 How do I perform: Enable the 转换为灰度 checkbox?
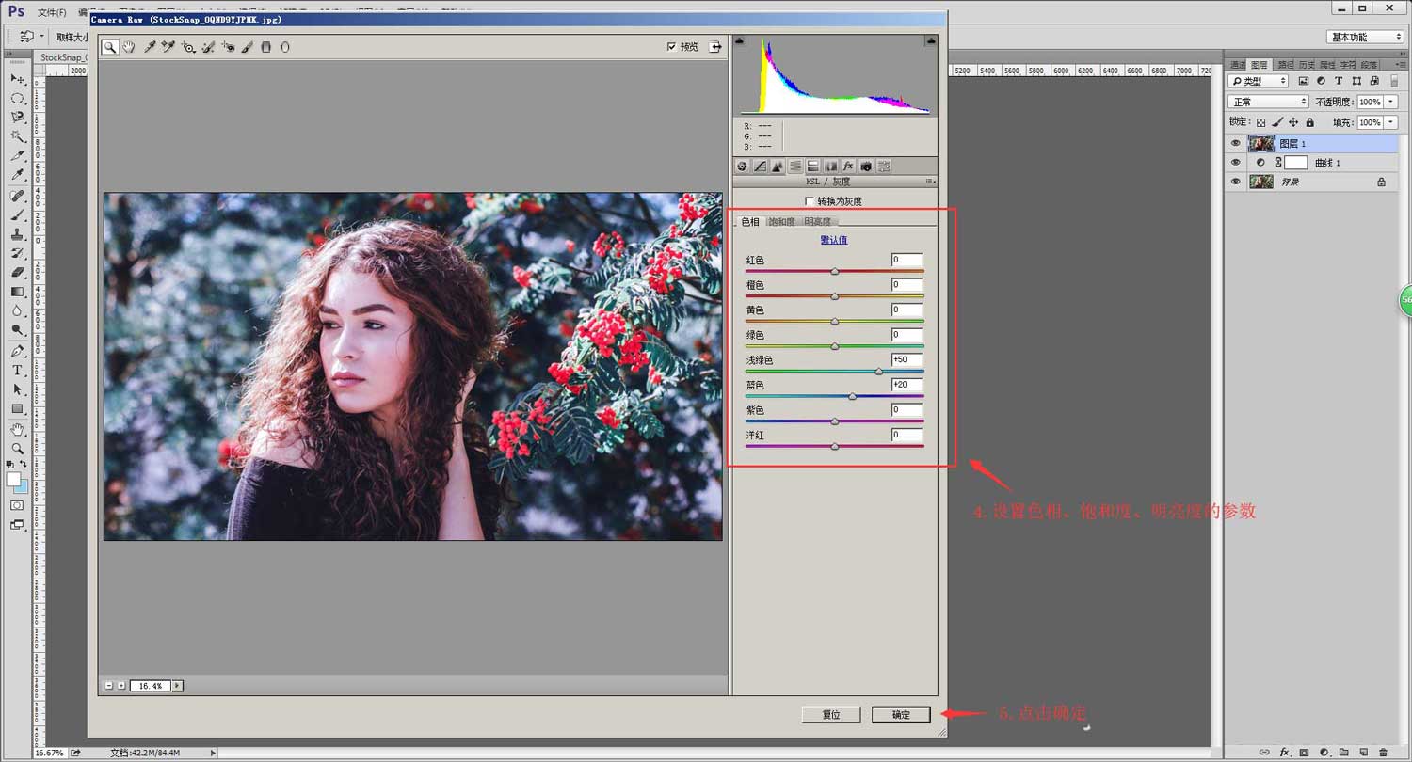[810, 201]
